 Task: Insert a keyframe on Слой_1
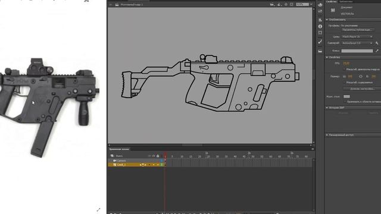pos(143,165)
